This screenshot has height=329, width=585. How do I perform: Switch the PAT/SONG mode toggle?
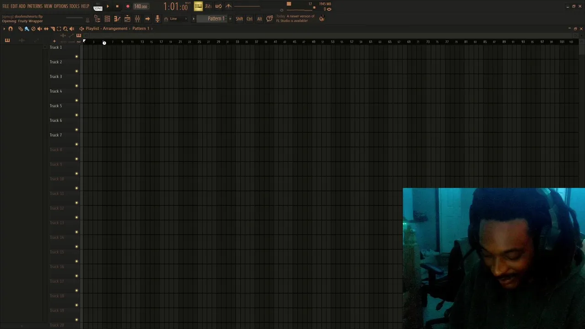click(98, 6)
